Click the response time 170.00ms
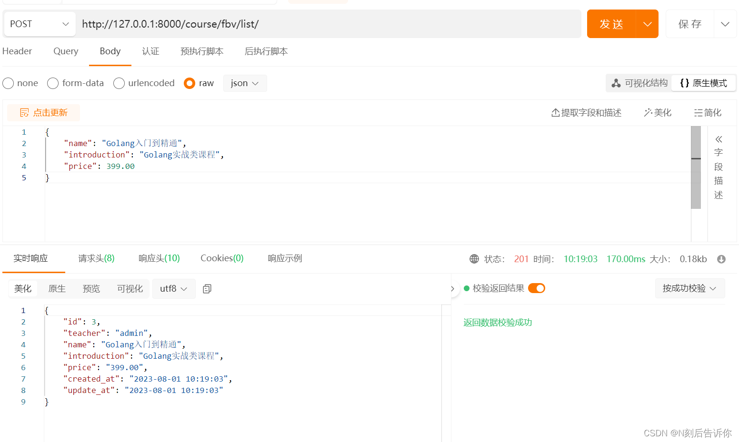 coord(626,259)
